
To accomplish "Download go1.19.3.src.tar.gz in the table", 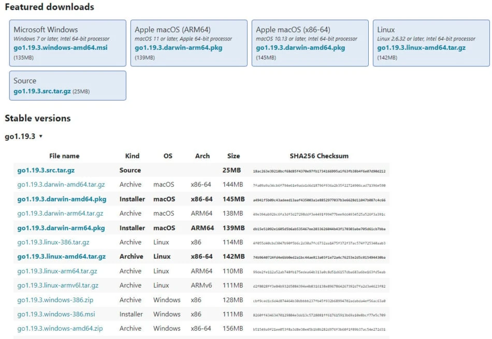I will 47,170.
